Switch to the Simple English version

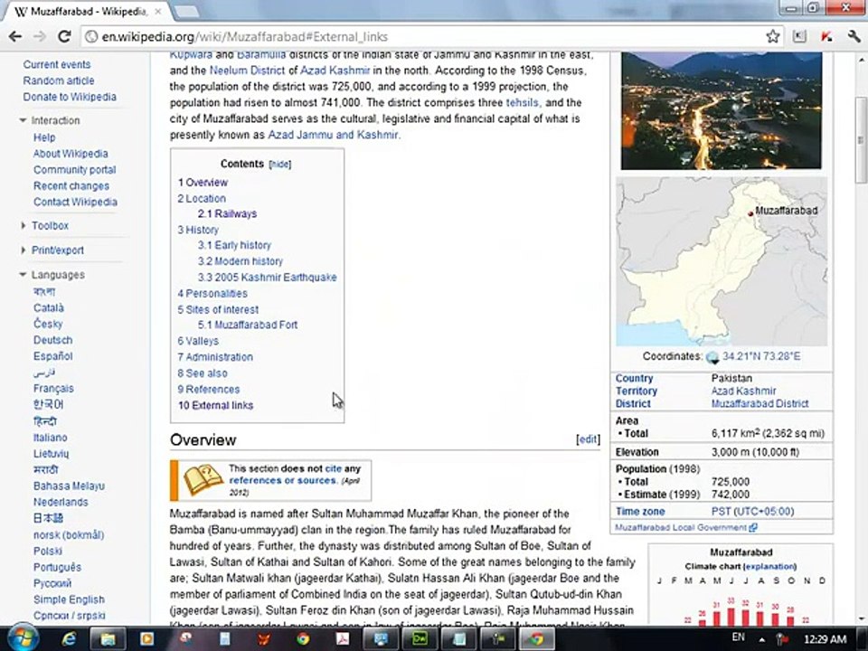click(69, 599)
